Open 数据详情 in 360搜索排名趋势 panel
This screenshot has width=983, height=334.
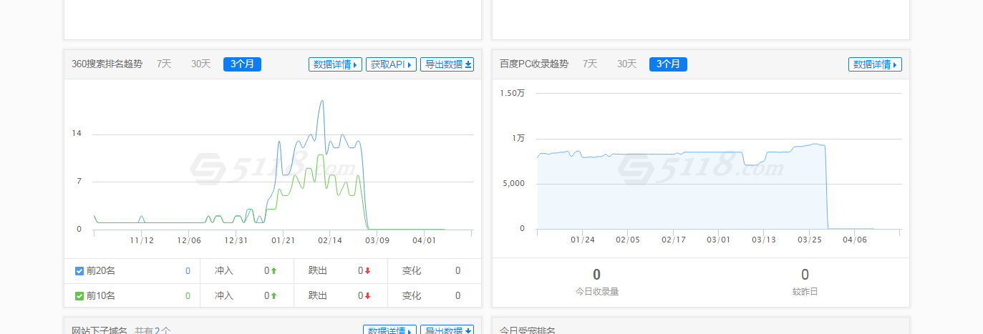pos(335,64)
